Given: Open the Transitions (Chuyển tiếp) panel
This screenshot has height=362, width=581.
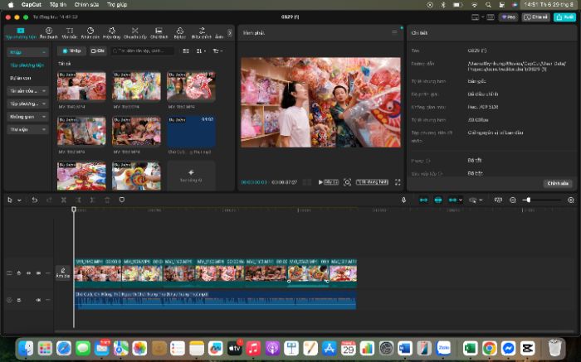Looking at the screenshot, I should tap(134, 32).
